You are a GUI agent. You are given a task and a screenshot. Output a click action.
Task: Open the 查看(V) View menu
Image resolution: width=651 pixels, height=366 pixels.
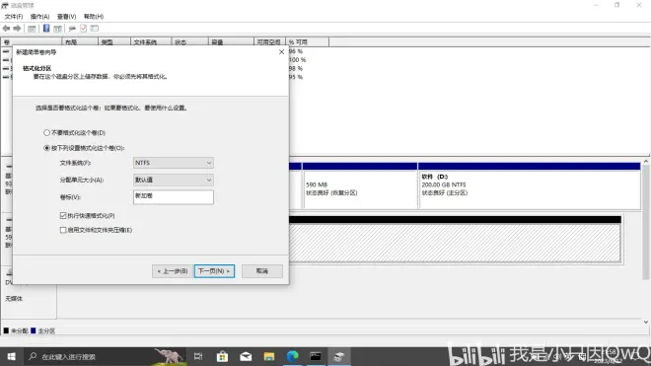coord(66,17)
